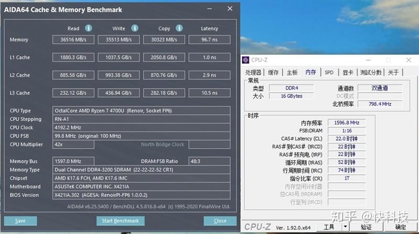
Task: Click the 16 GBytes size value in CPU-Z
Action: tap(292, 96)
